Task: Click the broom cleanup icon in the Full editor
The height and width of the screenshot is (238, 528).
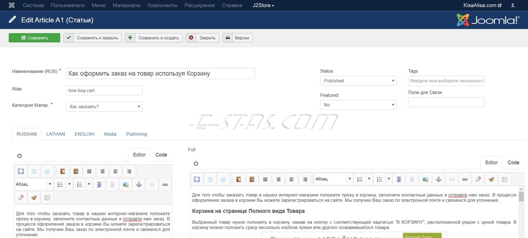Action: (491, 179)
